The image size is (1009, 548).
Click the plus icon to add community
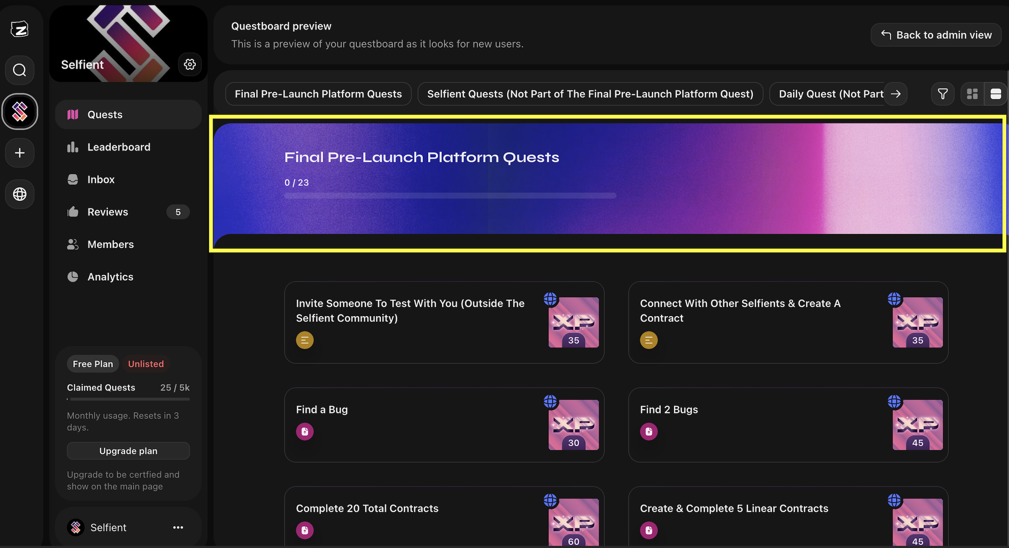(20, 153)
